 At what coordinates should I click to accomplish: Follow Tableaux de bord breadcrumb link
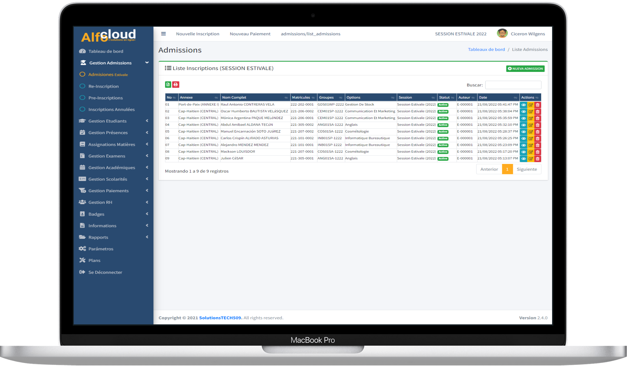pyautogui.click(x=486, y=49)
